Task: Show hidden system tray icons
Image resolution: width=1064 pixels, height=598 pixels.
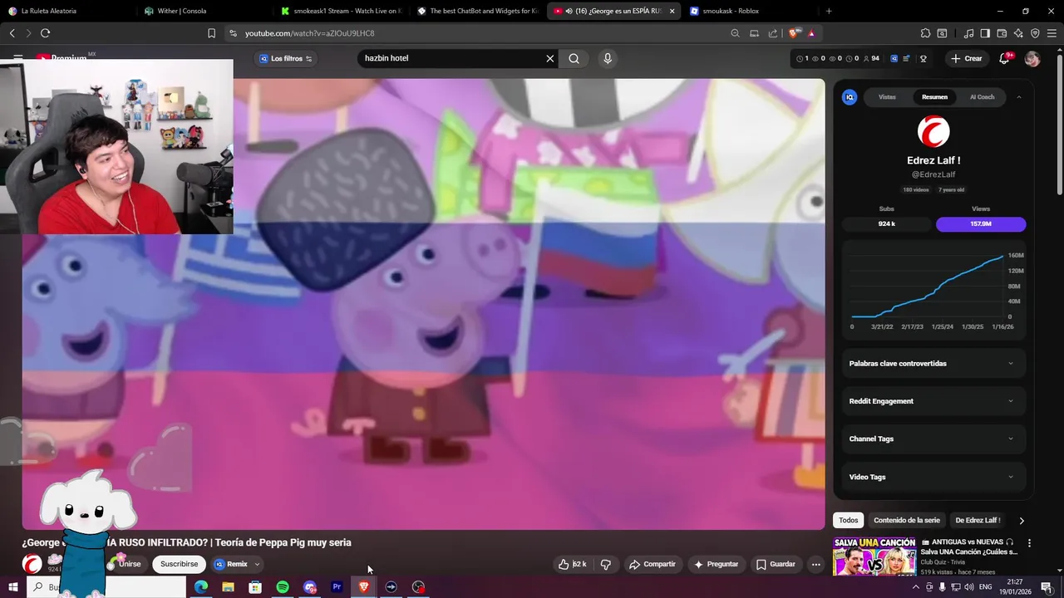Action: point(916,587)
